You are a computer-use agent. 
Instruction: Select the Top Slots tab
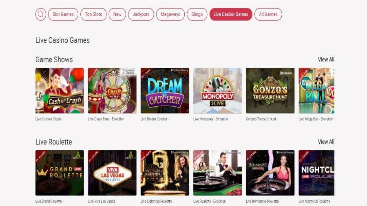[x=93, y=14]
